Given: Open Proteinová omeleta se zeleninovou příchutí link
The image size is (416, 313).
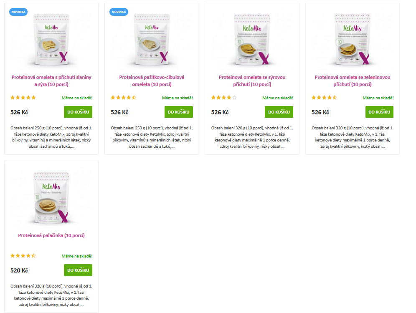Looking at the screenshot, I should click(x=353, y=81).
